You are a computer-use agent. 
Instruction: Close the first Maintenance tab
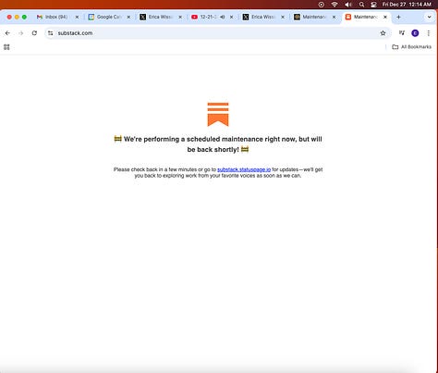coord(334,17)
